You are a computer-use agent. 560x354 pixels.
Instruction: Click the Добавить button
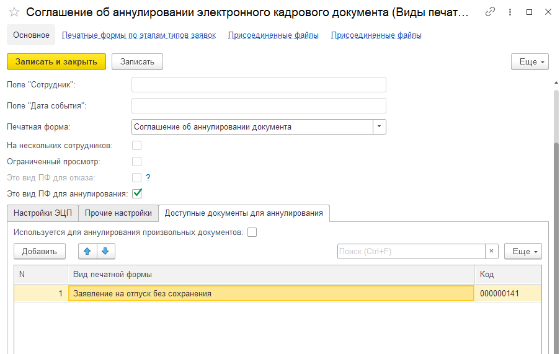point(40,251)
